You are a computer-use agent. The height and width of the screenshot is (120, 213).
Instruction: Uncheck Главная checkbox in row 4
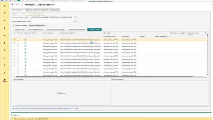25,49
